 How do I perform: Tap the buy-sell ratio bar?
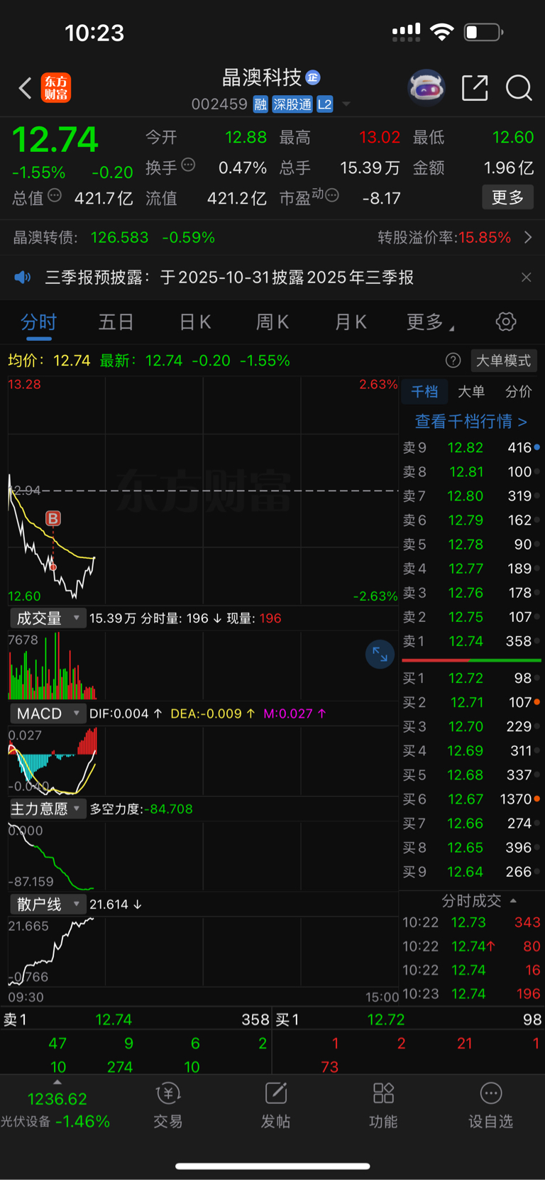(x=471, y=660)
